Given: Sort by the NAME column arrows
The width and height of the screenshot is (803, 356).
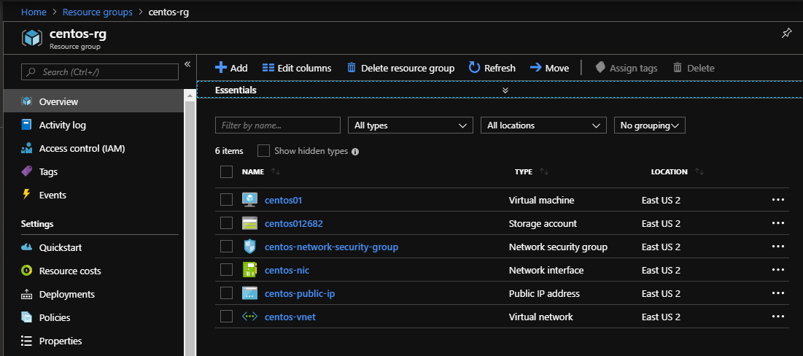Looking at the screenshot, I should tap(276, 172).
